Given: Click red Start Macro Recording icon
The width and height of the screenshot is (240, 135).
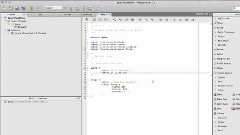Looking at the screenshot, I should click(x=174, y=19).
